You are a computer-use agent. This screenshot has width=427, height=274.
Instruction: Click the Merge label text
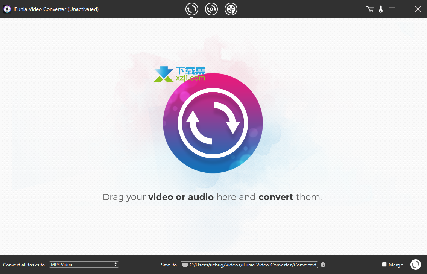click(x=396, y=265)
